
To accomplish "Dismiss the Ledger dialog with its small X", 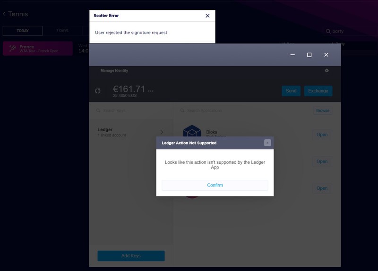I will coord(267,143).
